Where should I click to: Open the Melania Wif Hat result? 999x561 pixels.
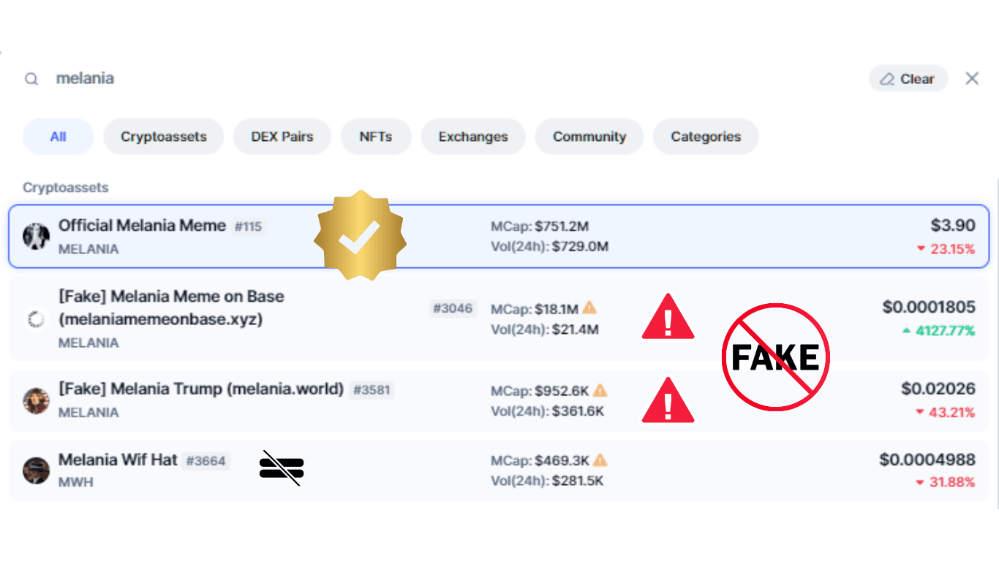point(499,470)
